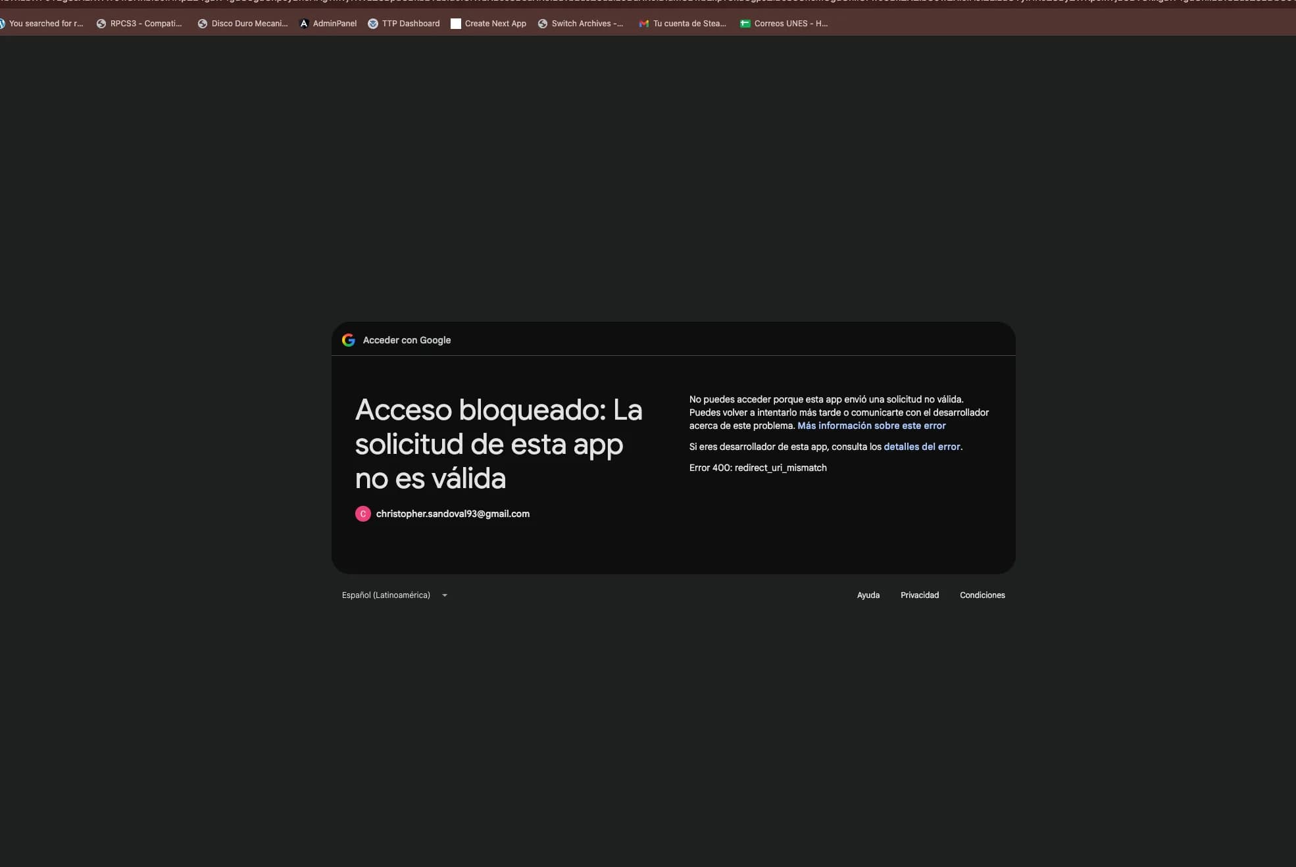Open the Ayuda footer link
1296x867 pixels.
point(868,595)
